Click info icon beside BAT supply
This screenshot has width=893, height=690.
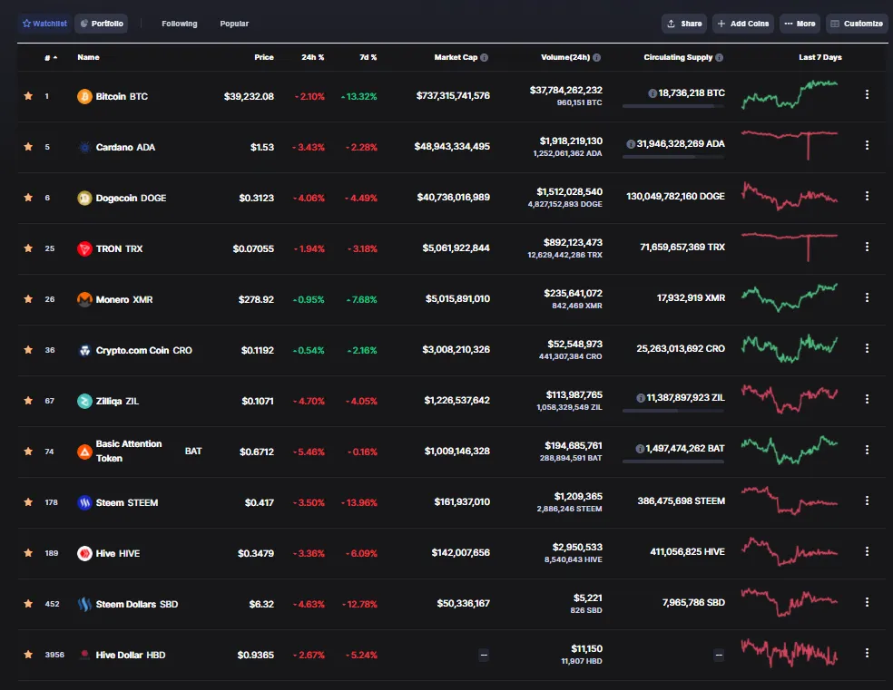pyautogui.click(x=640, y=449)
